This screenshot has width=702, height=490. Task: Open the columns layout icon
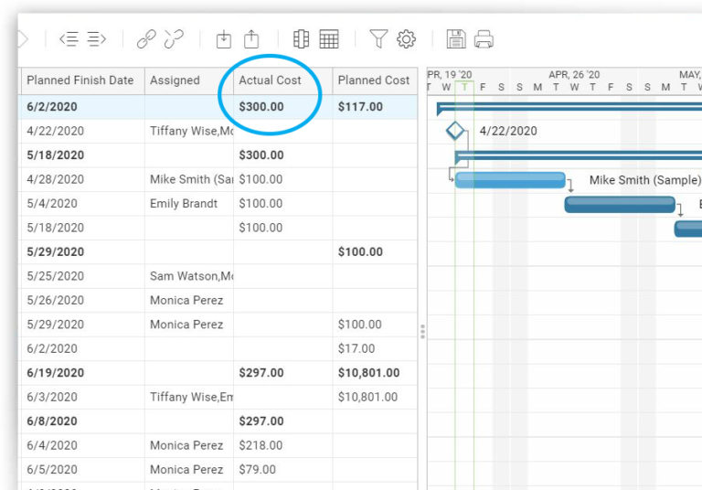point(302,39)
